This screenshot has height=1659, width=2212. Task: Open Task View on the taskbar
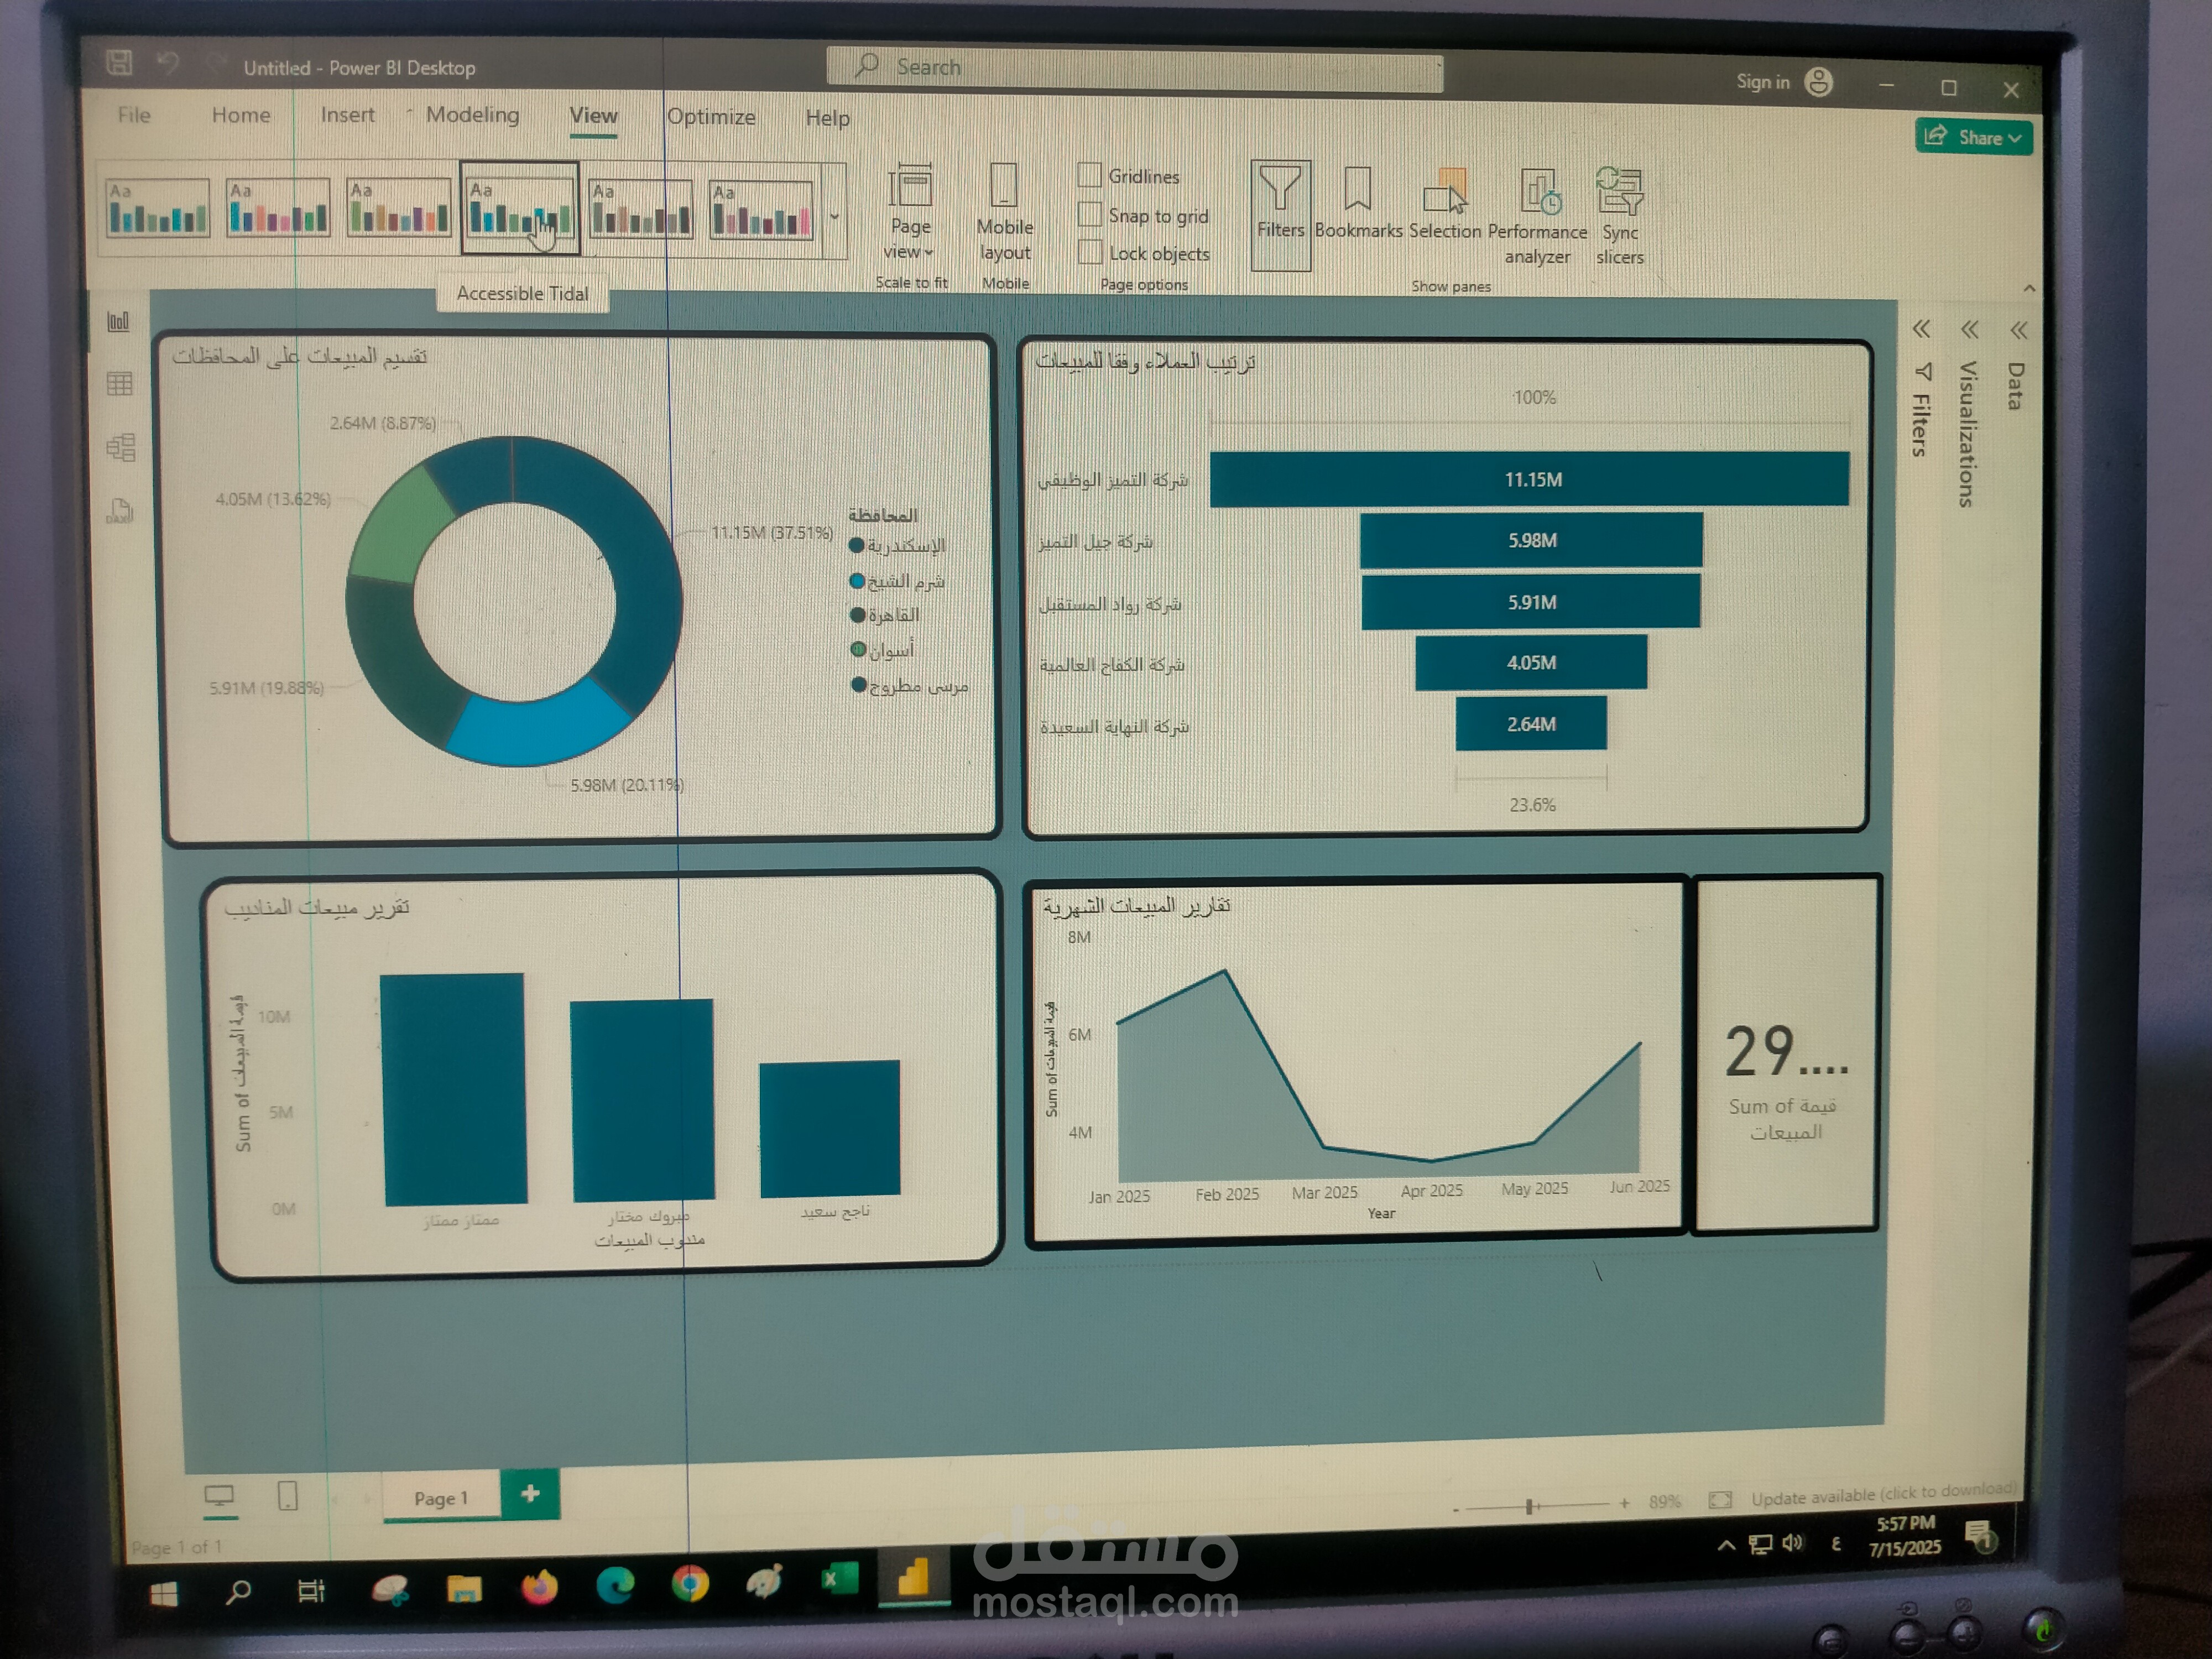coord(311,1590)
